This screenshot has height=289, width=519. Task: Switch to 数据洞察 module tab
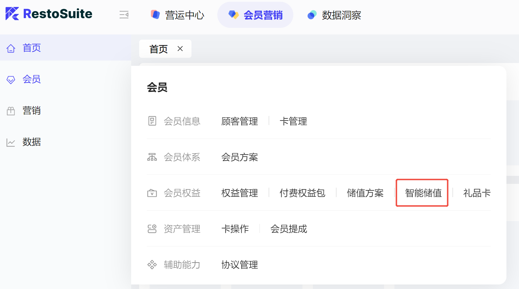click(x=334, y=15)
